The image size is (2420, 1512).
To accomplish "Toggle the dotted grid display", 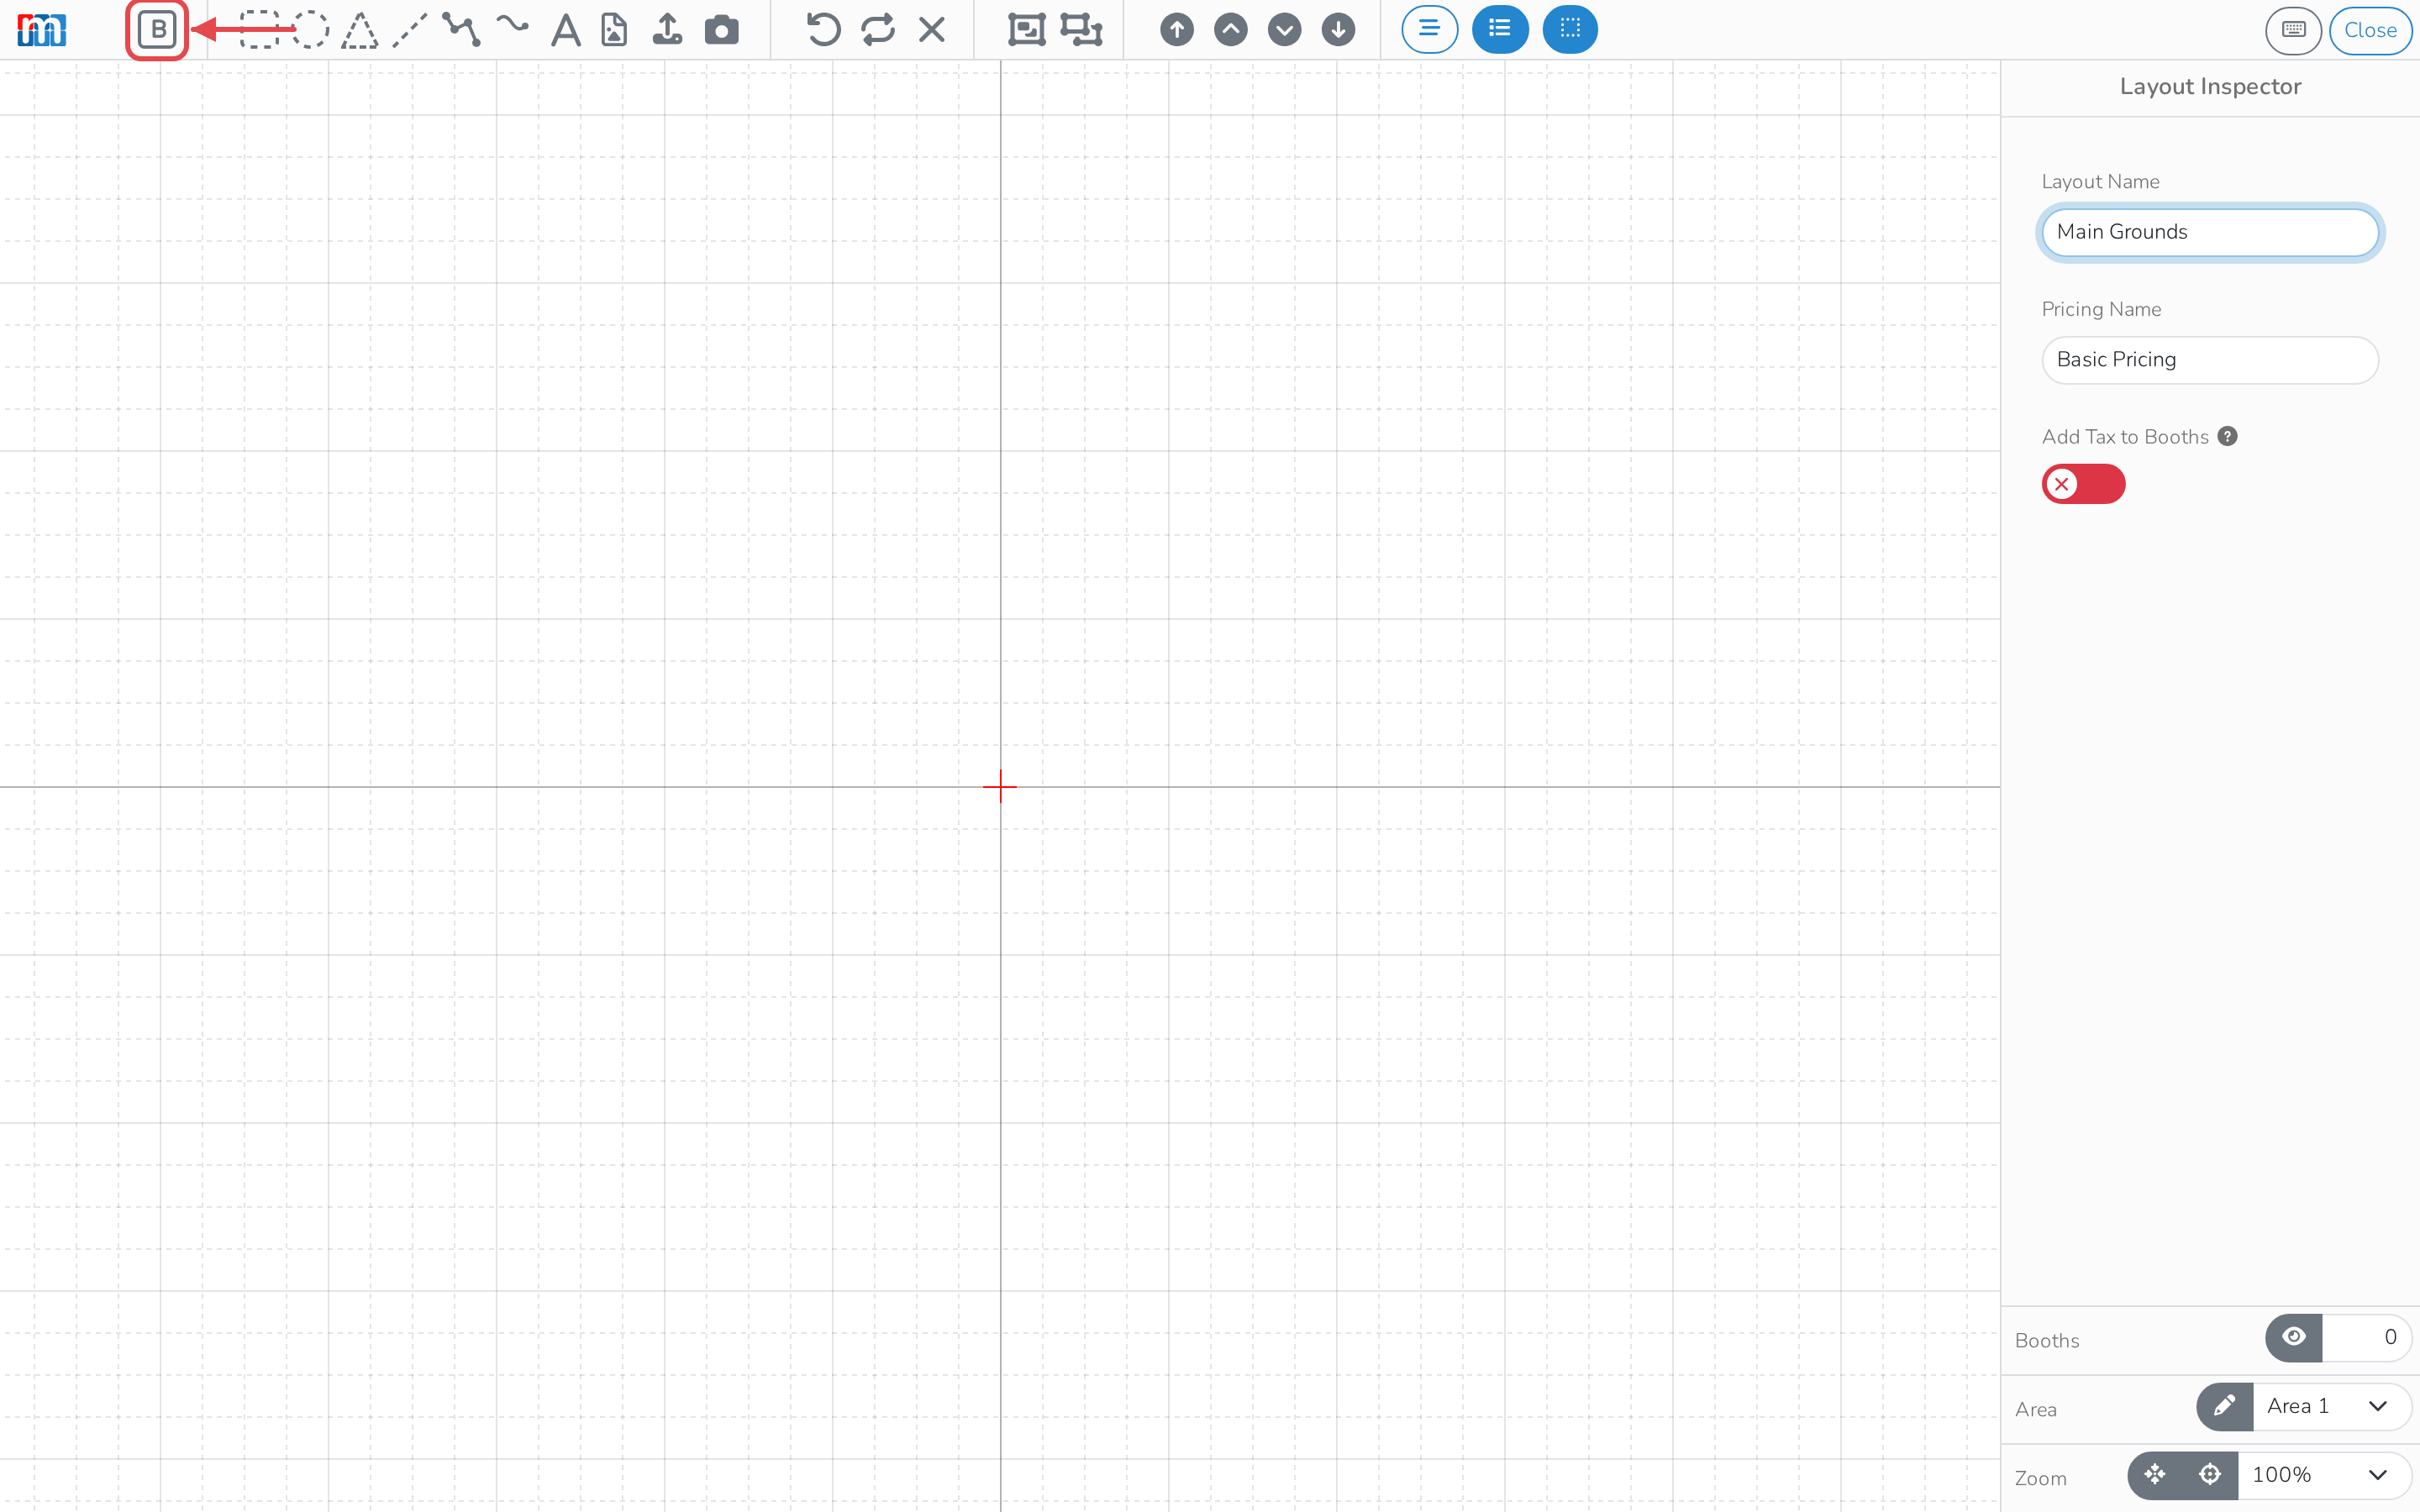I will pyautogui.click(x=1570, y=30).
